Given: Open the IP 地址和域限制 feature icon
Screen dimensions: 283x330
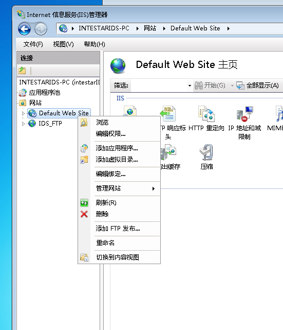Looking at the screenshot, I should 244,123.
